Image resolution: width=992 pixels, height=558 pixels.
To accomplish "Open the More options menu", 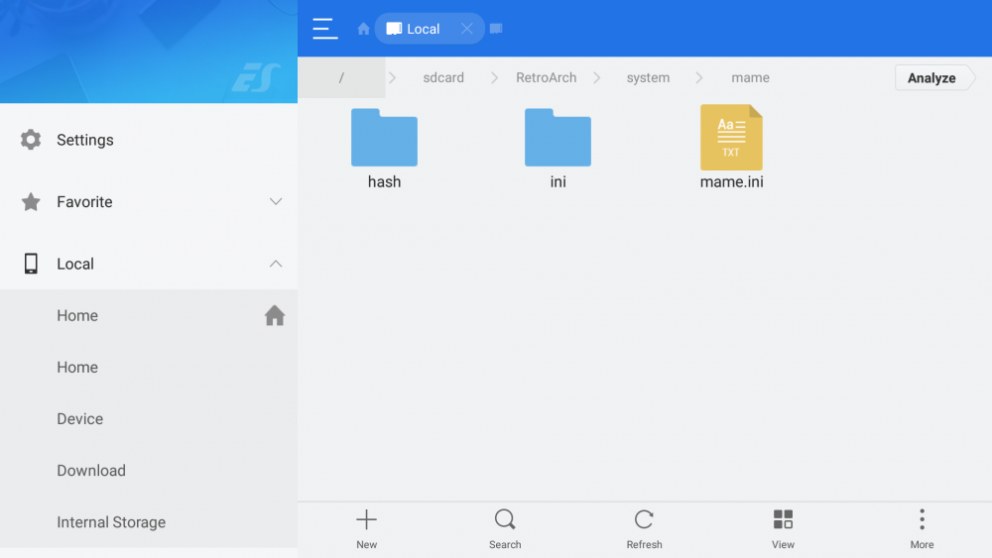I will [x=922, y=528].
